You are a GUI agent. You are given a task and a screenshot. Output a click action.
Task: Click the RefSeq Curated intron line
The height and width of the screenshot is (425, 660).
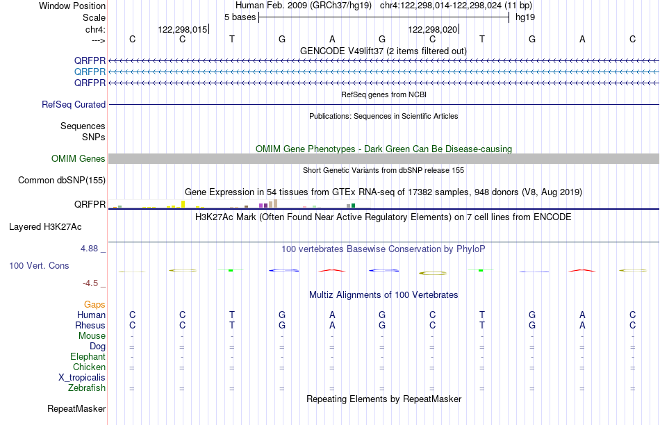(384, 104)
